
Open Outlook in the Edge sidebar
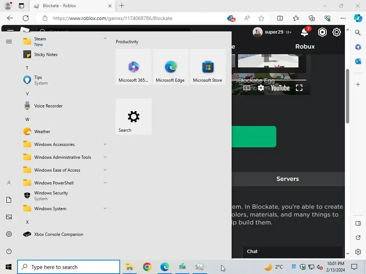pyautogui.click(x=358, y=61)
